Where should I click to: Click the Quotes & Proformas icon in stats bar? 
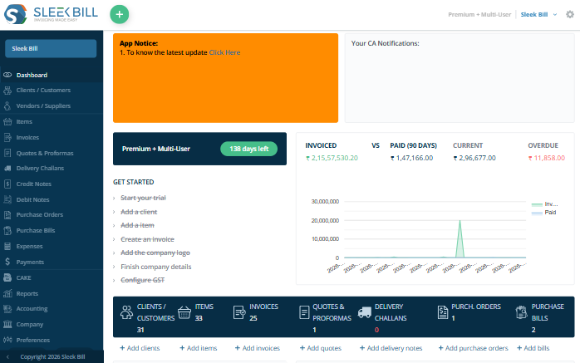(x=304, y=312)
